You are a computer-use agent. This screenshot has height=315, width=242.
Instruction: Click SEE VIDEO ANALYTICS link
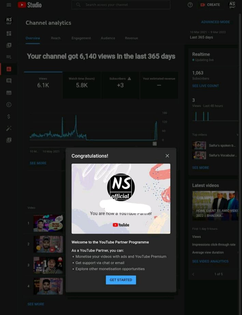210,261
